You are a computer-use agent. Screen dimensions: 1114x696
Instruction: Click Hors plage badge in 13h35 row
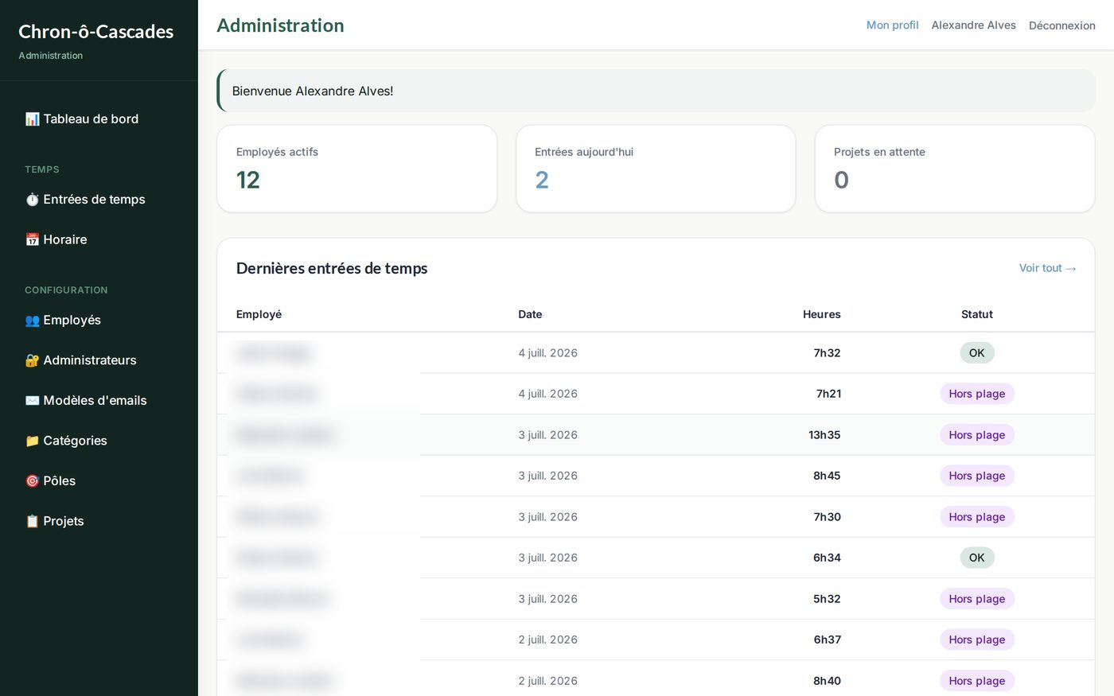tap(977, 435)
